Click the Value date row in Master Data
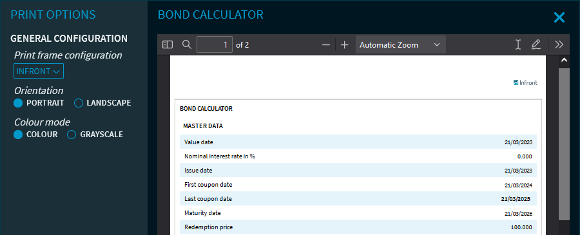The width and height of the screenshot is (580, 235). coord(358,142)
